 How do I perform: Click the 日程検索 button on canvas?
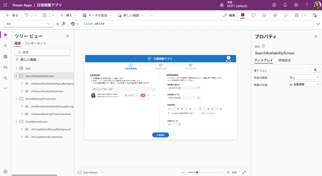160,135
